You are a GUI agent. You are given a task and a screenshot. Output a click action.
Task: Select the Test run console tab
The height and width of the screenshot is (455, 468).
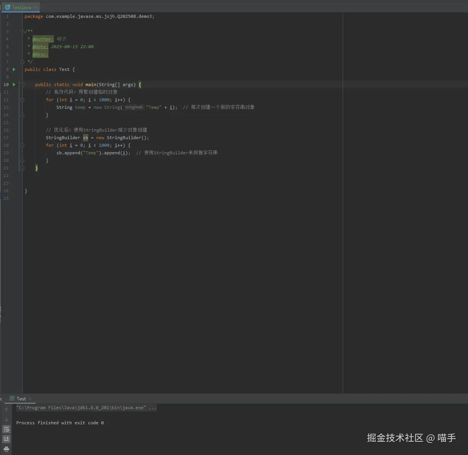pyautogui.click(x=21, y=399)
